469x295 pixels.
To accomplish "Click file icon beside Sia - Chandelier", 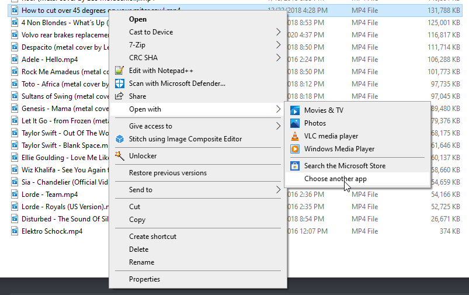I will click(15, 182).
